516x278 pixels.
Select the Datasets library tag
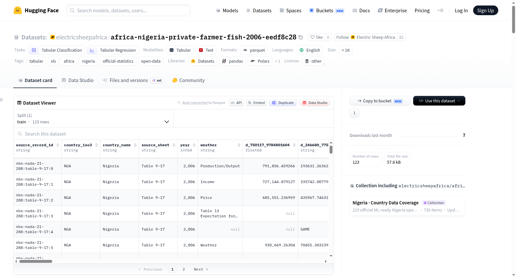click(203, 61)
